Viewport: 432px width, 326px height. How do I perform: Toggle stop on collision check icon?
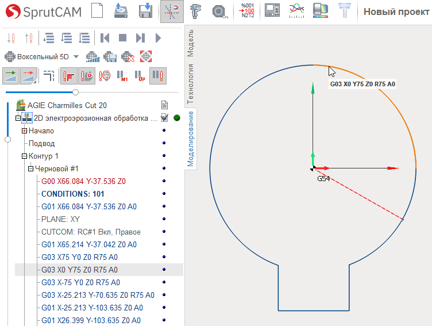[x=87, y=76]
